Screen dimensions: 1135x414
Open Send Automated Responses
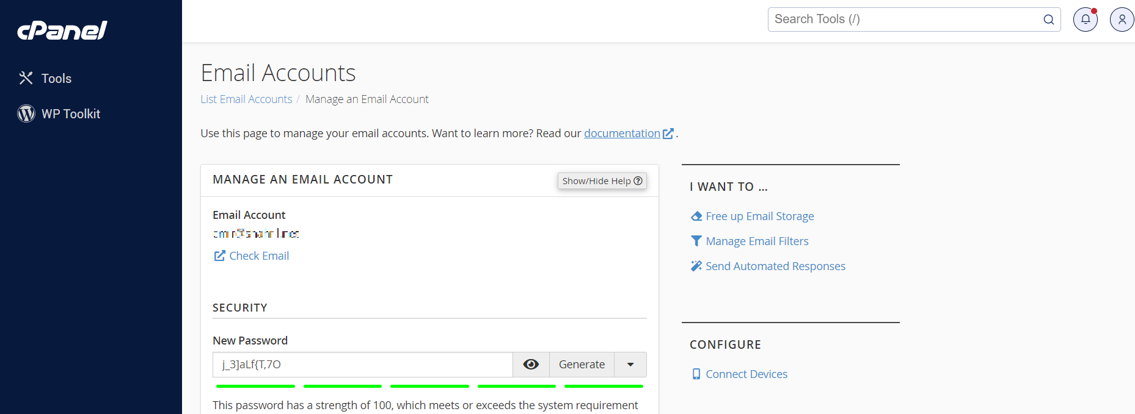[775, 266]
